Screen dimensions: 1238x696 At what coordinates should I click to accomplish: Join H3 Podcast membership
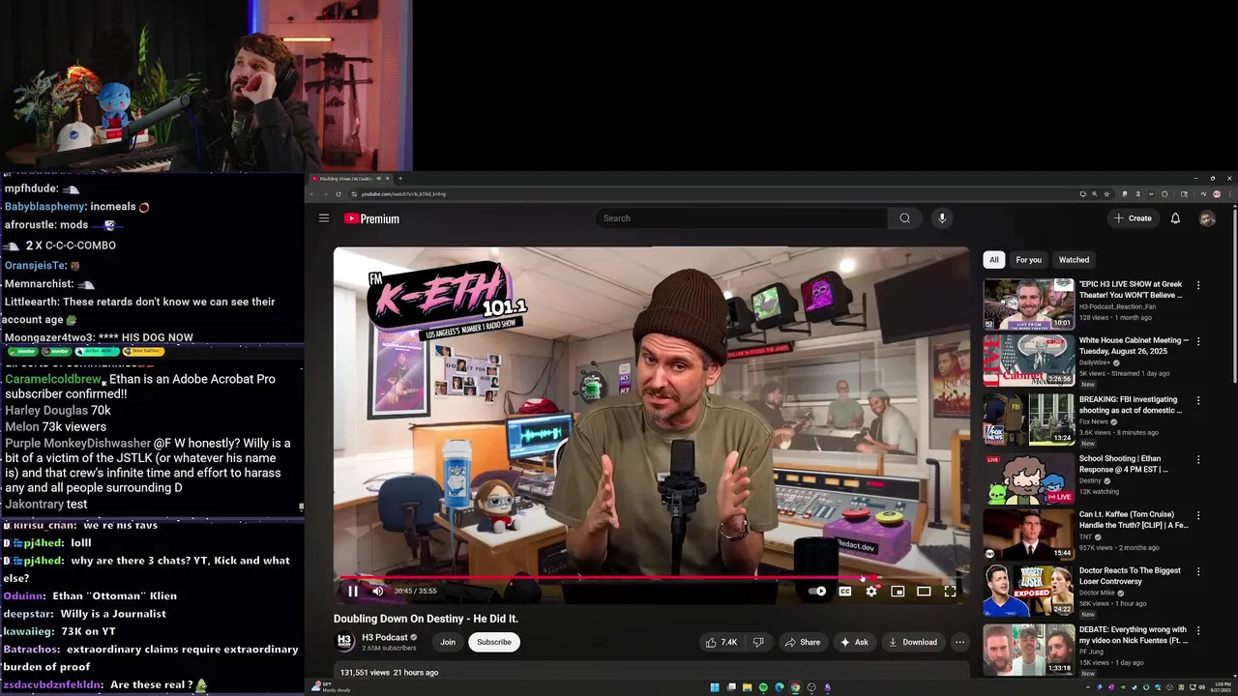click(448, 642)
